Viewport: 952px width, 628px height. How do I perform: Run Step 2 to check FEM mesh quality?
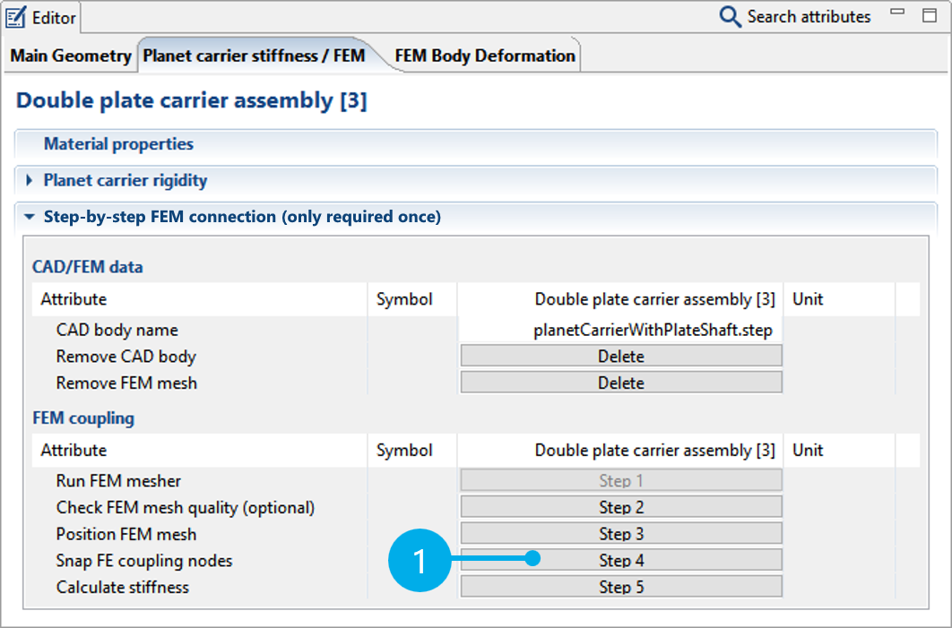pyautogui.click(x=621, y=507)
